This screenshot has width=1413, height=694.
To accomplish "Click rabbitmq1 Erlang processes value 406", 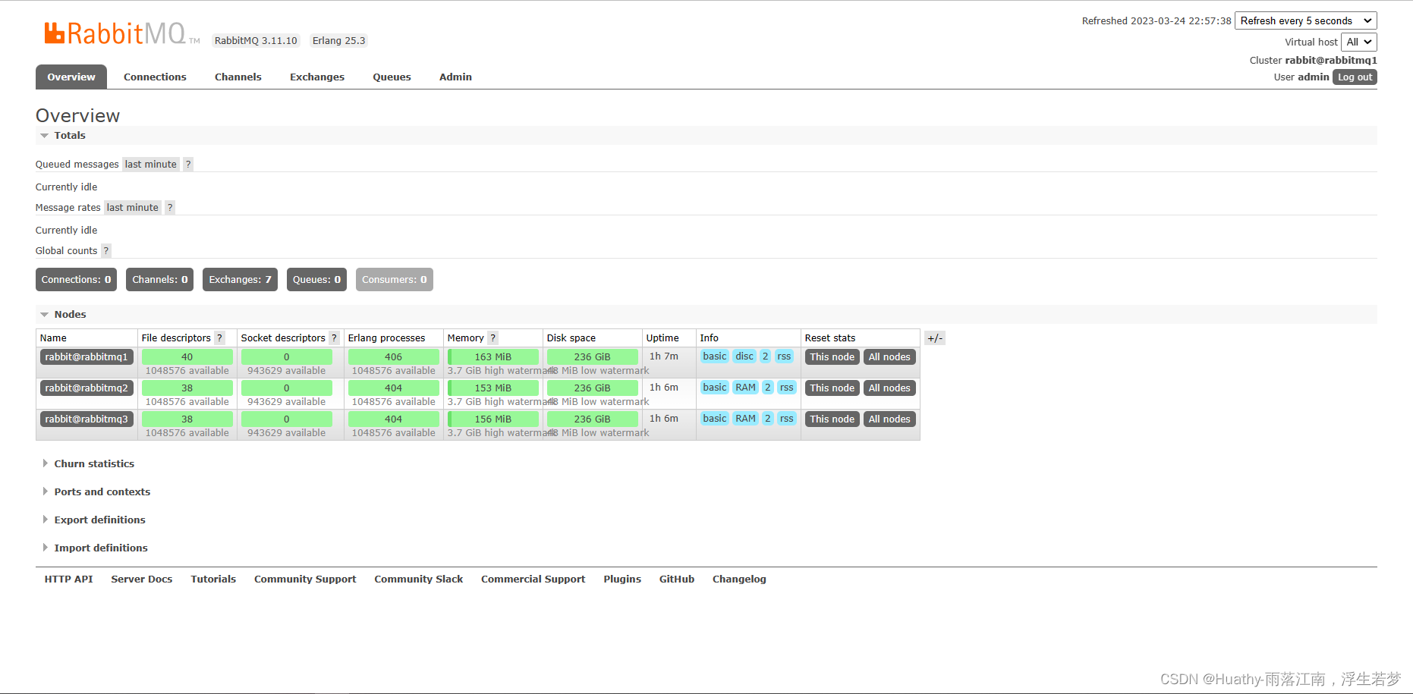I will pos(393,356).
